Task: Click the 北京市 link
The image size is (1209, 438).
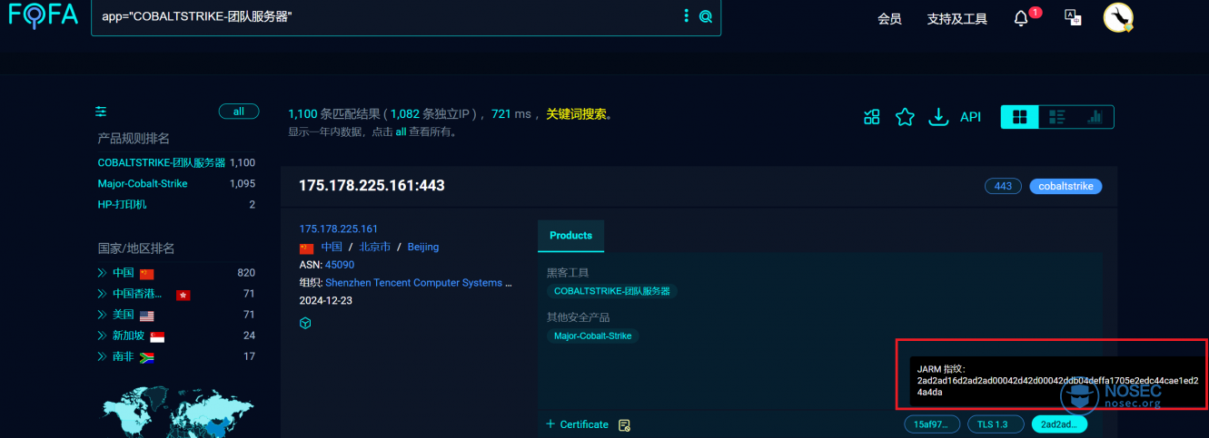Action: (374, 247)
